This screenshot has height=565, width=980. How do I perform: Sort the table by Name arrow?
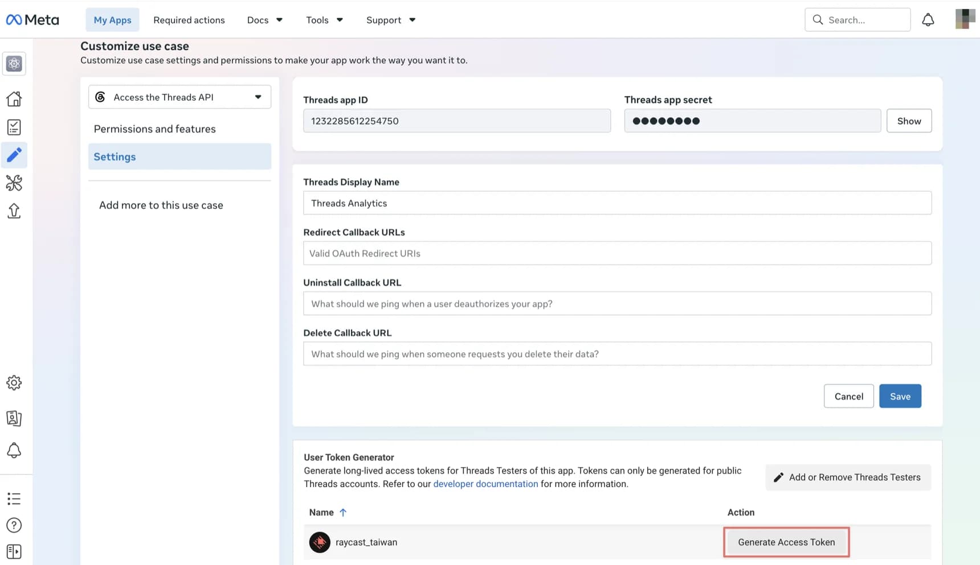point(343,513)
